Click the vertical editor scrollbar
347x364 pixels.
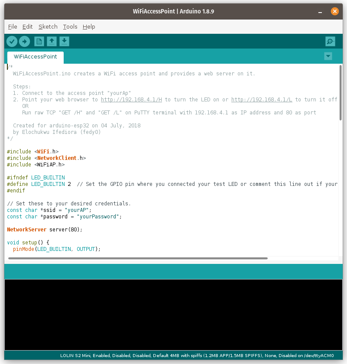341,92
